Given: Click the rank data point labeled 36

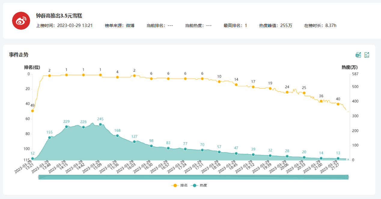Looking at the screenshot, I should tap(321, 101).
